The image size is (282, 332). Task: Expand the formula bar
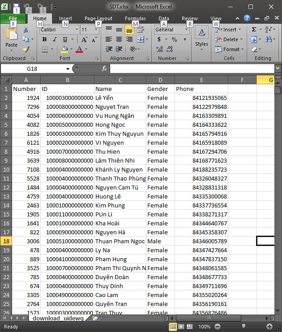tap(278, 69)
